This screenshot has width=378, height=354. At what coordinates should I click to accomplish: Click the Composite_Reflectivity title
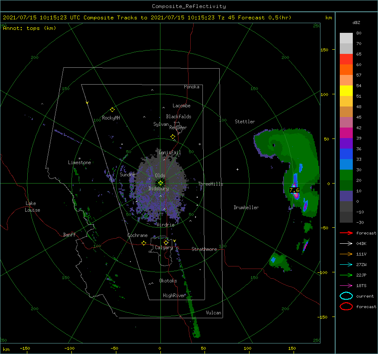click(x=189, y=6)
